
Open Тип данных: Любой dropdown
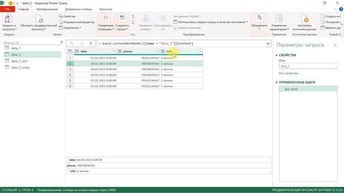tap(187, 17)
